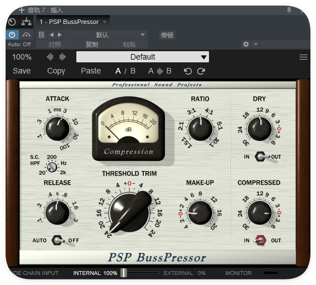Click the Compression VU meter

129,129
